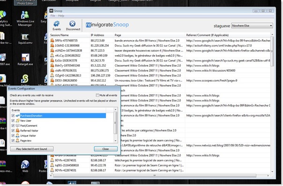
Task: Close the Events Configuration dialog
Action: [x=105, y=149]
